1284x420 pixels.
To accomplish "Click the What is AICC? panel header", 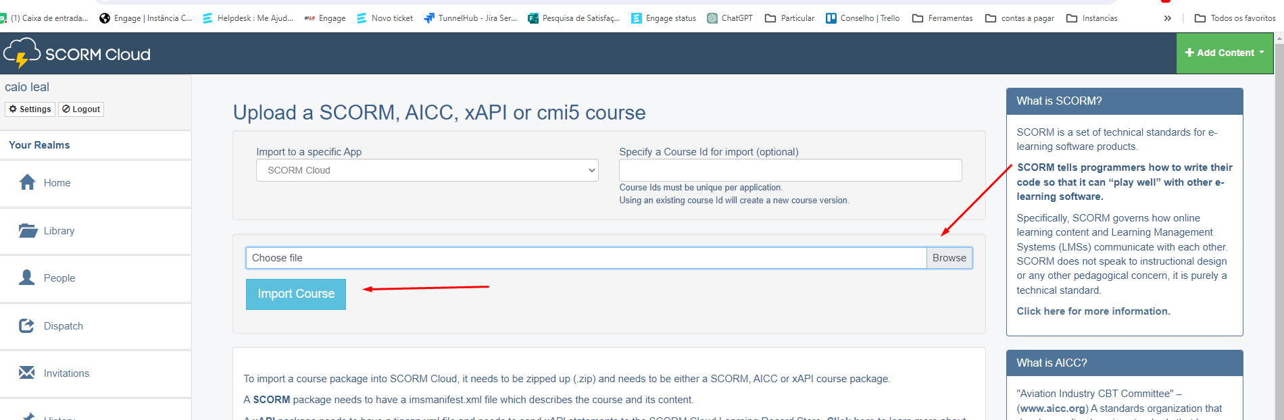I will [1125, 363].
